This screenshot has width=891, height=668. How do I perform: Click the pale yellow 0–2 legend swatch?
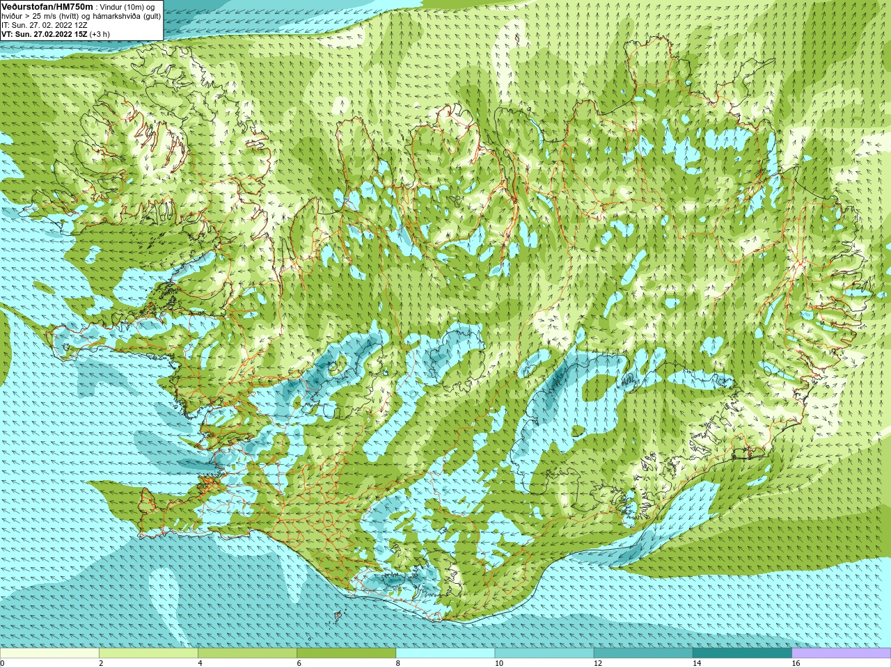[x=49, y=653]
